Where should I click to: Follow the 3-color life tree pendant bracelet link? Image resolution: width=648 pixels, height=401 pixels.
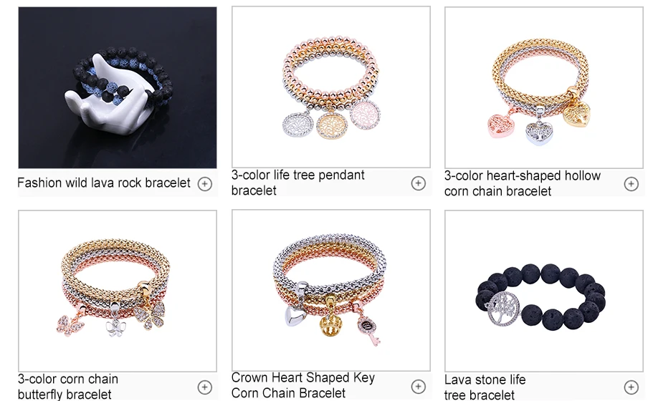(297, 183)
